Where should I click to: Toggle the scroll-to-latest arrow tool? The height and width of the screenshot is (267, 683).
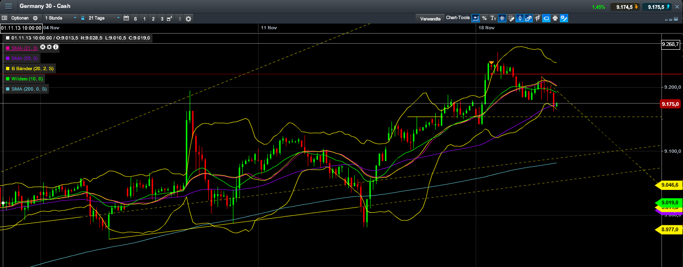coord(476,19)
